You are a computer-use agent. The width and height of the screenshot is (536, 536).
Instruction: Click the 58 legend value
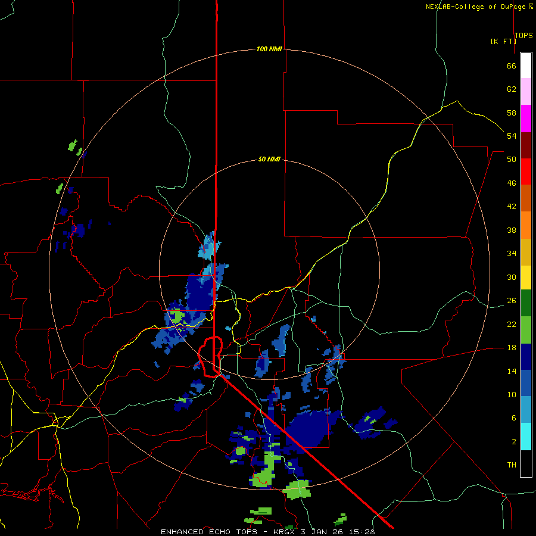512,113
